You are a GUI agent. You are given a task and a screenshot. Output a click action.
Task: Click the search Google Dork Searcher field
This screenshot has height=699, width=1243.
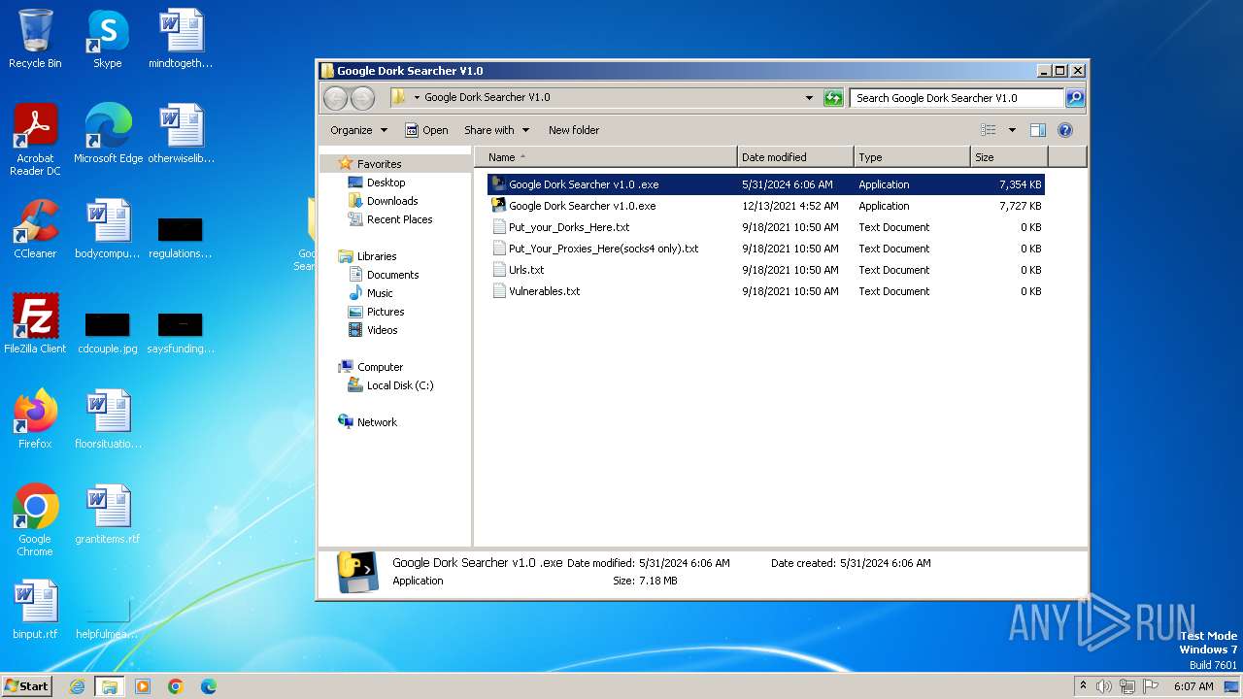(957, 98)
